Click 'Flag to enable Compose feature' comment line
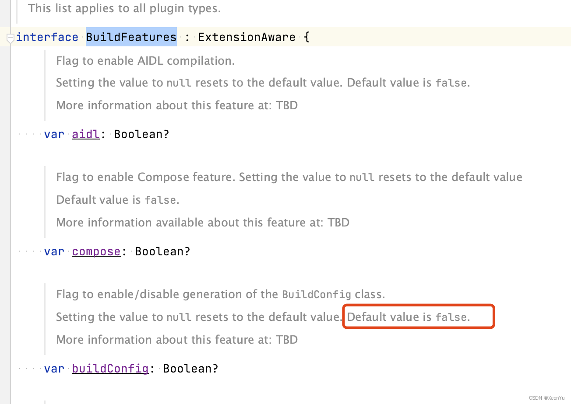 coord(289,177)
